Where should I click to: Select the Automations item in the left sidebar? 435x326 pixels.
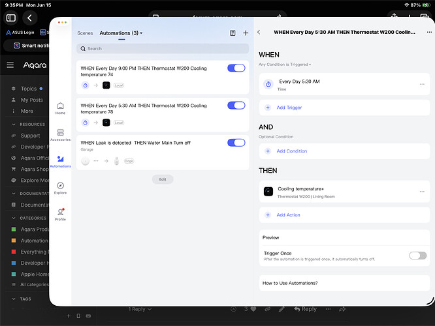60,162
